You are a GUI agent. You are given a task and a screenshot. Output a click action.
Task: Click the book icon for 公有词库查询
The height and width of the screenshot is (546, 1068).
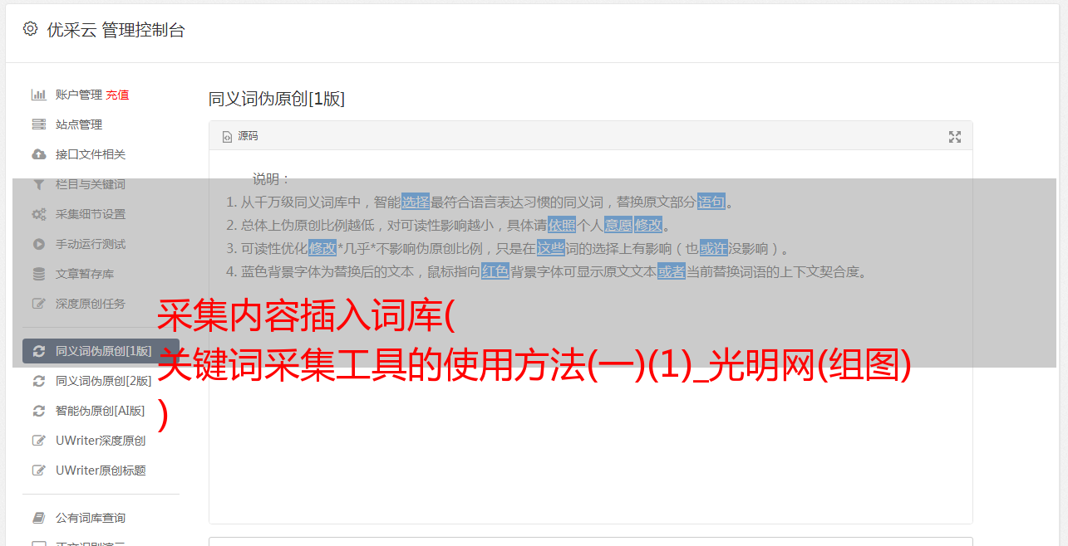(38, 518)
